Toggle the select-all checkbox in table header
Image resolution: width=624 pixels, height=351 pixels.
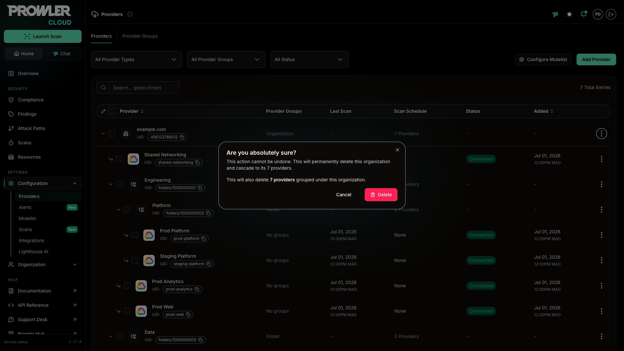[112, 111]
